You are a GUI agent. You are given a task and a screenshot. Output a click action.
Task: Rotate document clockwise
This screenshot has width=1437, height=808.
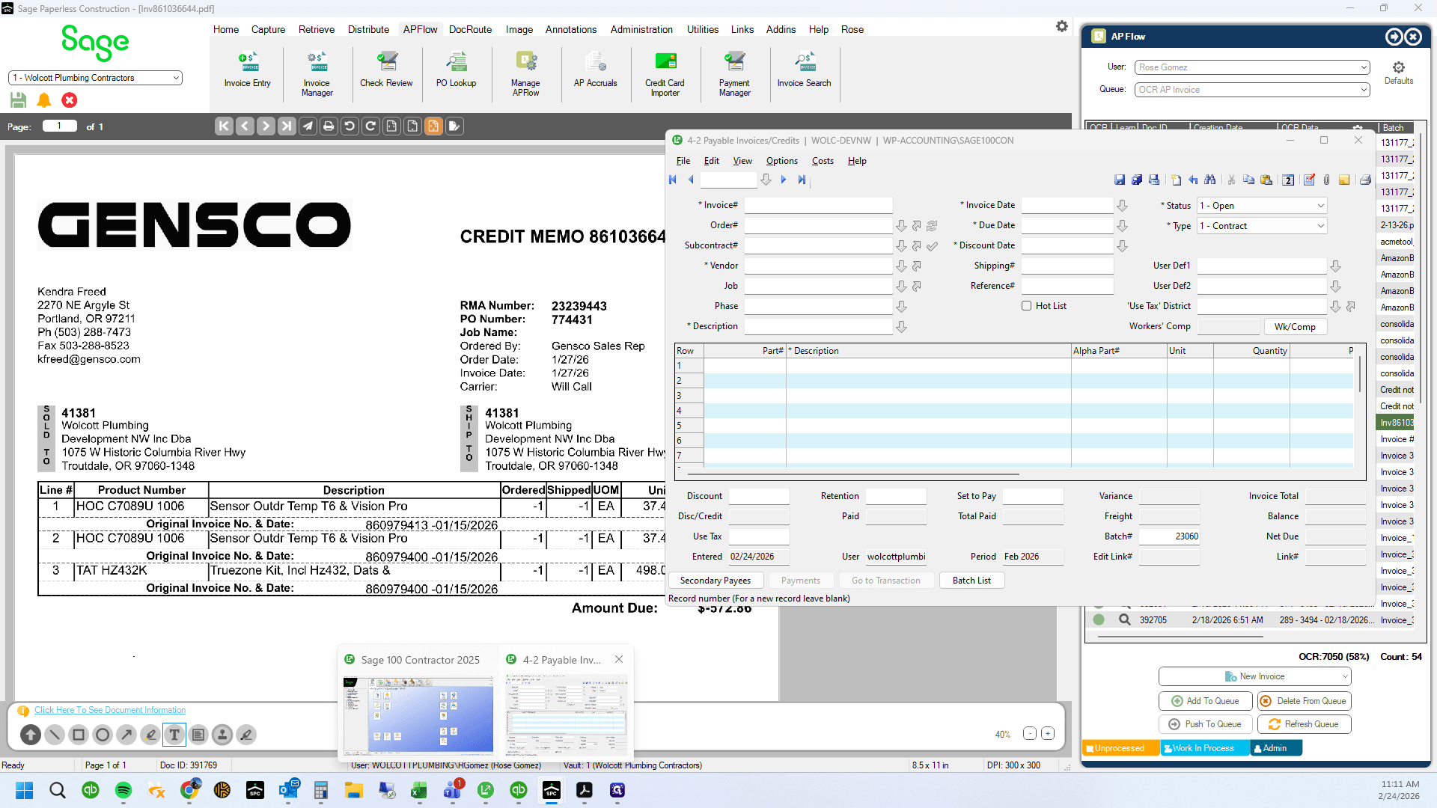coord(370,126)
